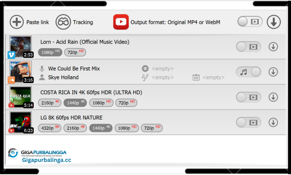Screen dimensions: 291x175
Task: Download the Lorn - Acid Rain video
Action: (273, 47)
